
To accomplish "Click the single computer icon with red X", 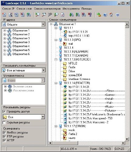I will pyautogui.click(x=90, y=15).
